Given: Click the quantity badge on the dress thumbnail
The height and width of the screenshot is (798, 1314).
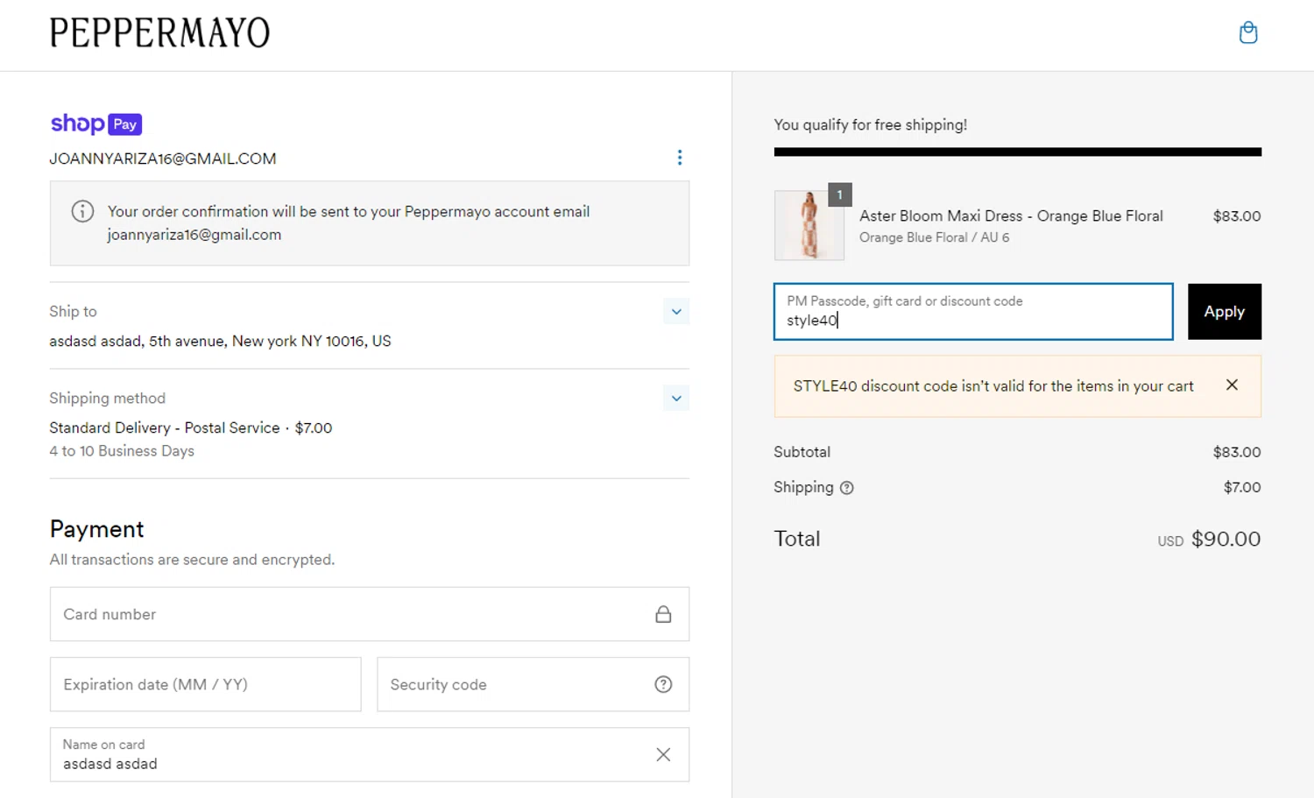Looking at the screenshot, I should (839, 194).
